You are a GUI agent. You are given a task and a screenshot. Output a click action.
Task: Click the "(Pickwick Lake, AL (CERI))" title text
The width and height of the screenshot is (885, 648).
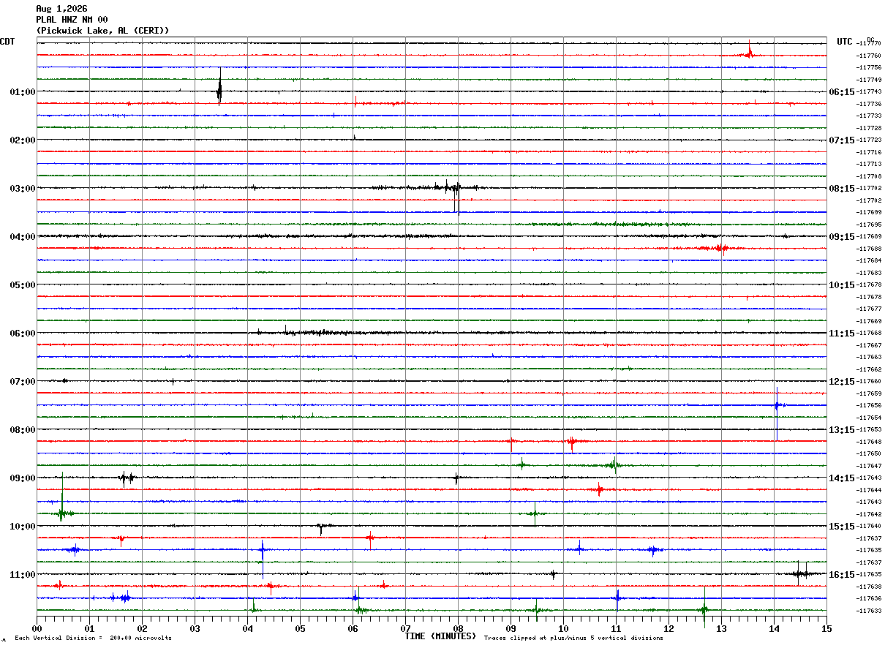click(x=102, y=31)
